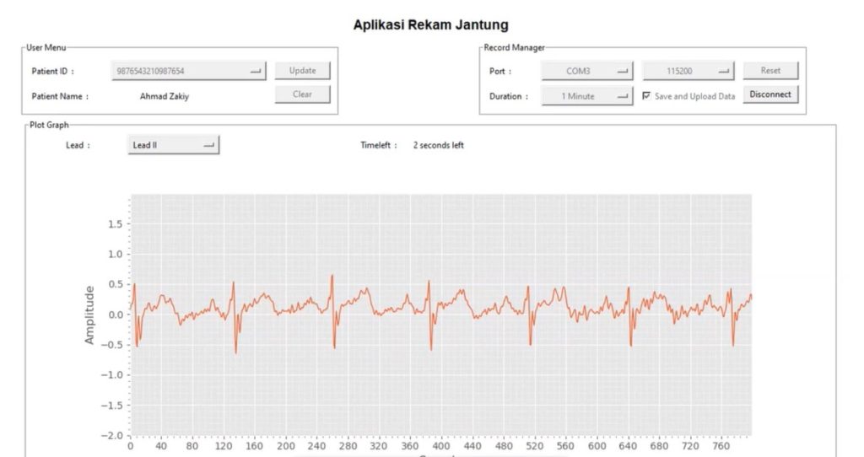The image size is (864, 457).
Task: Click the 'Duration :' label
Action: coord(509,96)
